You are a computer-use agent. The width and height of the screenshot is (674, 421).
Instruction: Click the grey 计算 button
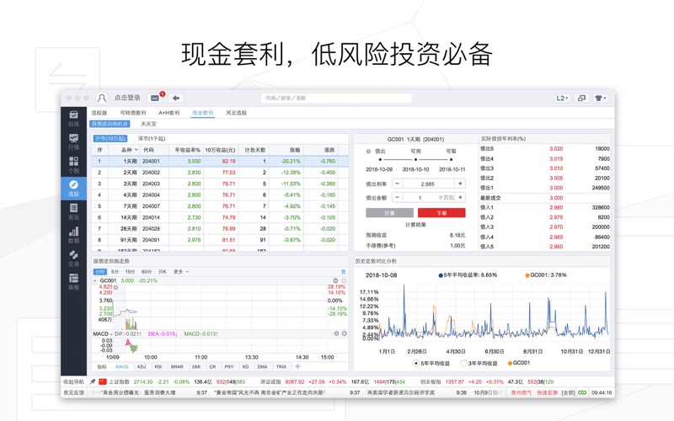(389, 213)
